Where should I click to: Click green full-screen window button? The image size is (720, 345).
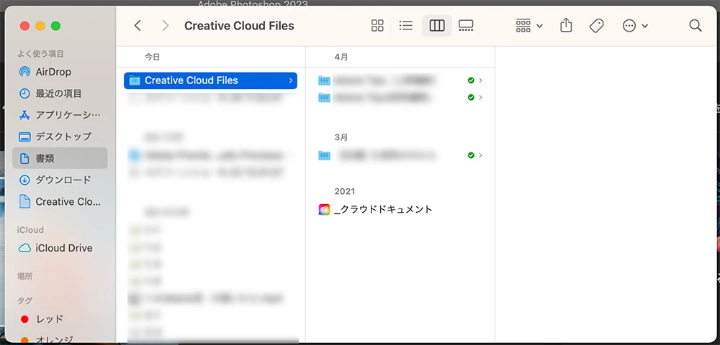(55, 26)
